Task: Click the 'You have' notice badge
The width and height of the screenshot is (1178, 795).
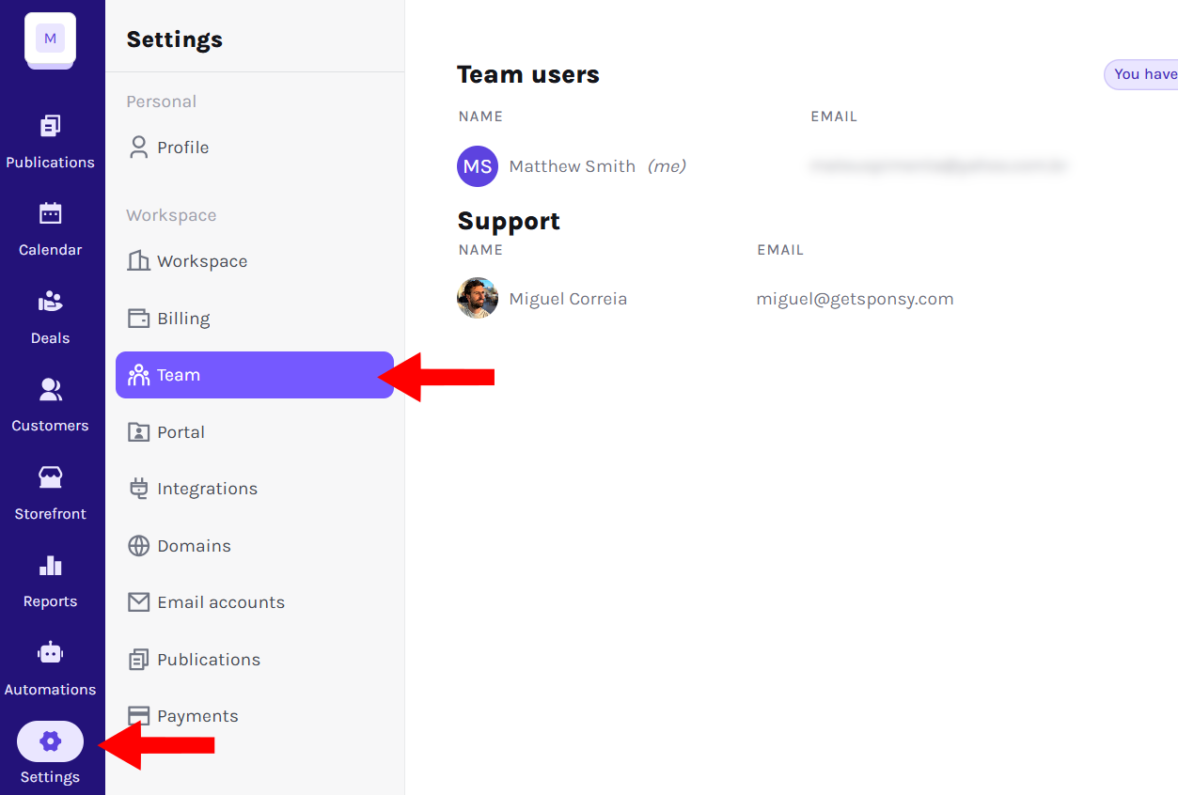Action: [1140, 74]
